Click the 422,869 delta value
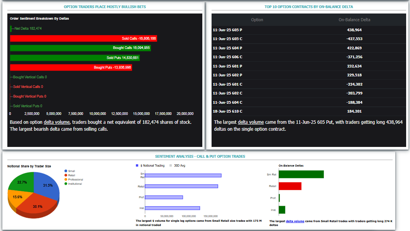Viewport: 410px width, 231px height. point(354,48)
